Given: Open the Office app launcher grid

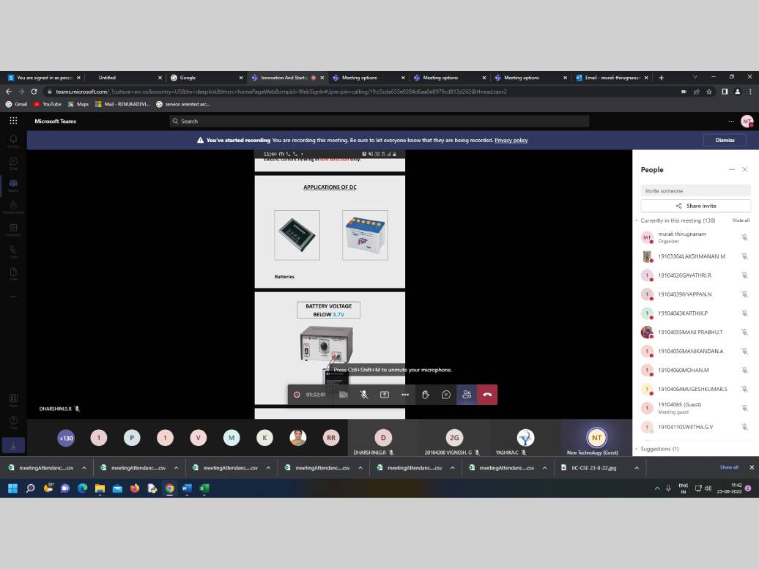Looking at the screenshot, I should pyautogui.click(x=13, y=122).
